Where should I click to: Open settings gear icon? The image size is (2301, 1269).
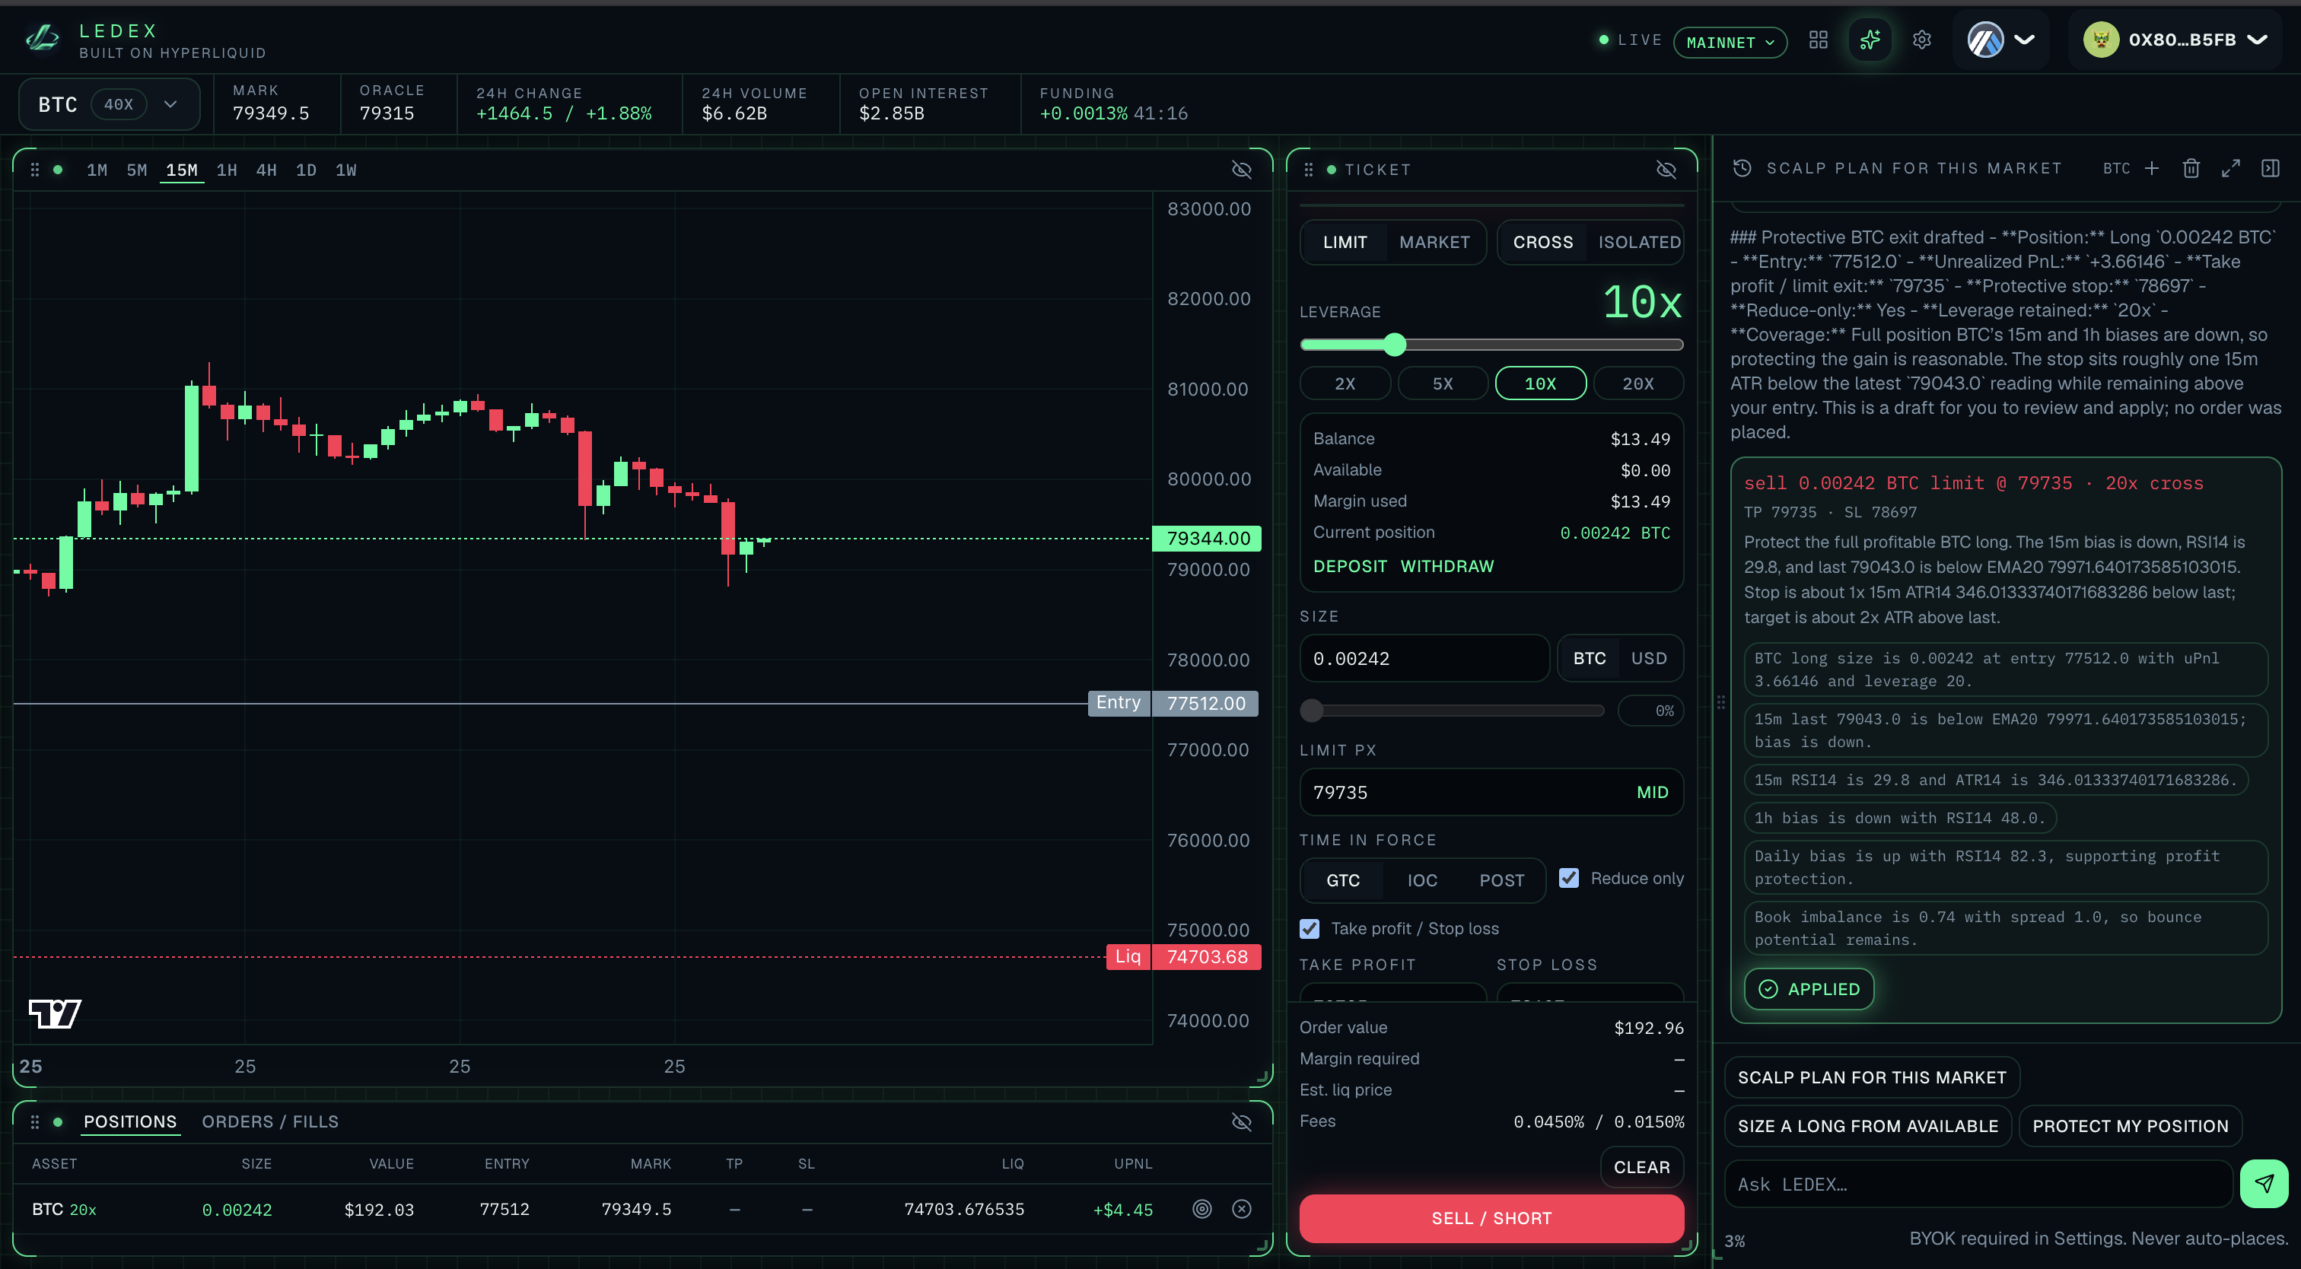pos(1921,40)
